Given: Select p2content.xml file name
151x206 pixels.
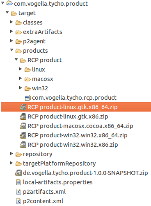Looking at the screenshot, I should coord(43,202).
